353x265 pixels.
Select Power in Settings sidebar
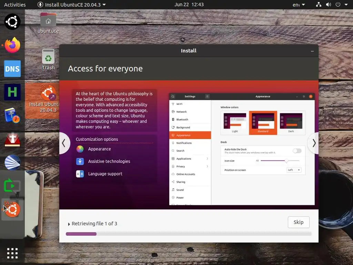tap(190, 198)
